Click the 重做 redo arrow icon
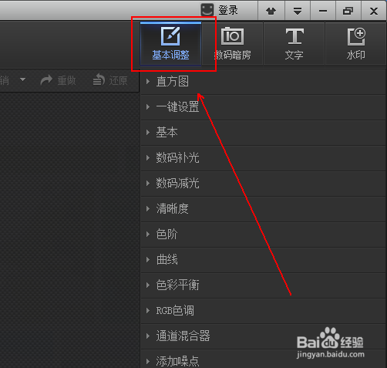Image resolution: width=387 pixels, height=368 pixels. click(46, 80)
